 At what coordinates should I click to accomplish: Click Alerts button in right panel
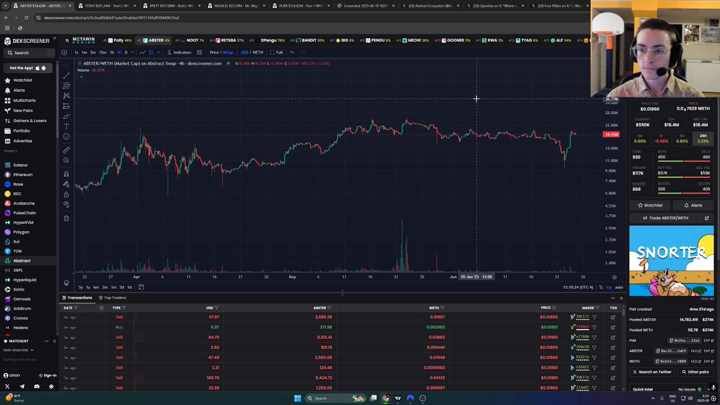(x=692, y=205)
